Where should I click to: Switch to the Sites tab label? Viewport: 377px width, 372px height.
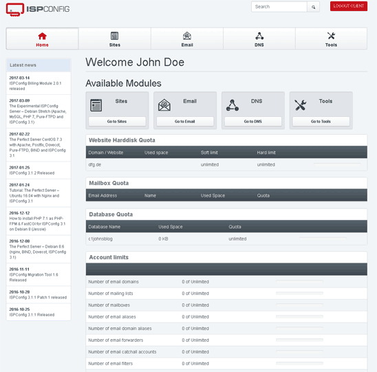(115, 45)
